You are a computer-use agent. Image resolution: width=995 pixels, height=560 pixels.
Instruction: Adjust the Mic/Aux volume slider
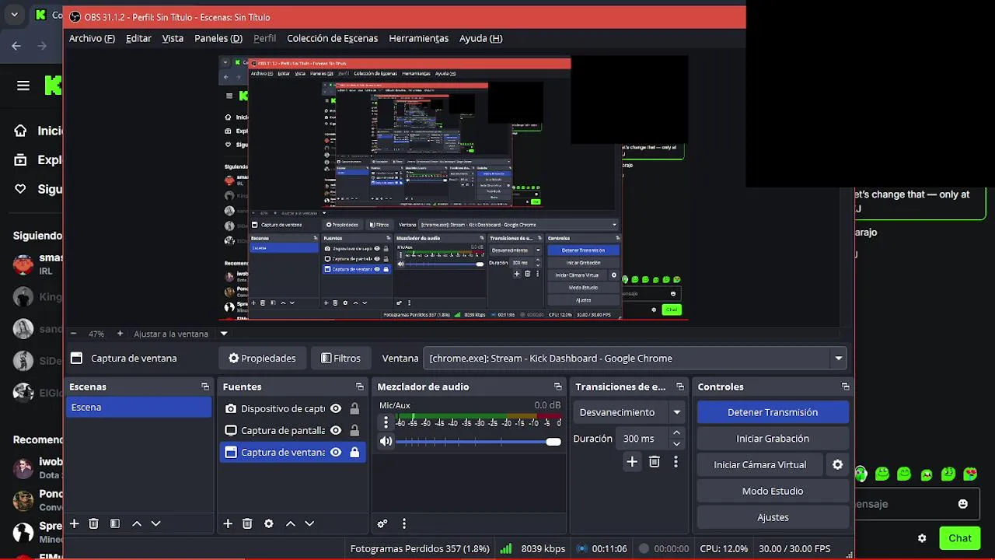(x=478, y=442)
